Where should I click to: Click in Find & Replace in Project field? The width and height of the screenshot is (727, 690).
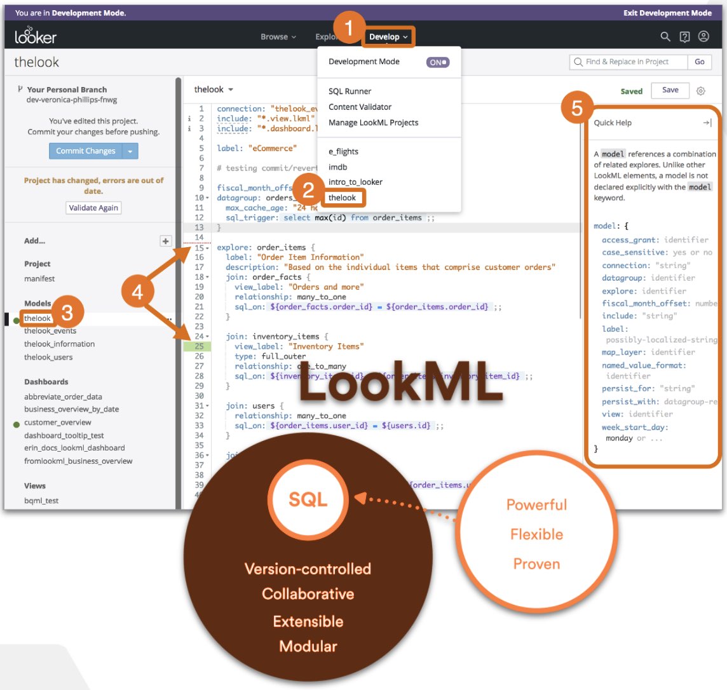tap(628, 62)
